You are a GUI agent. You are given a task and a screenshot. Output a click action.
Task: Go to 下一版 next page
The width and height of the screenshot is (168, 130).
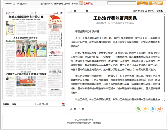[45, 104]
